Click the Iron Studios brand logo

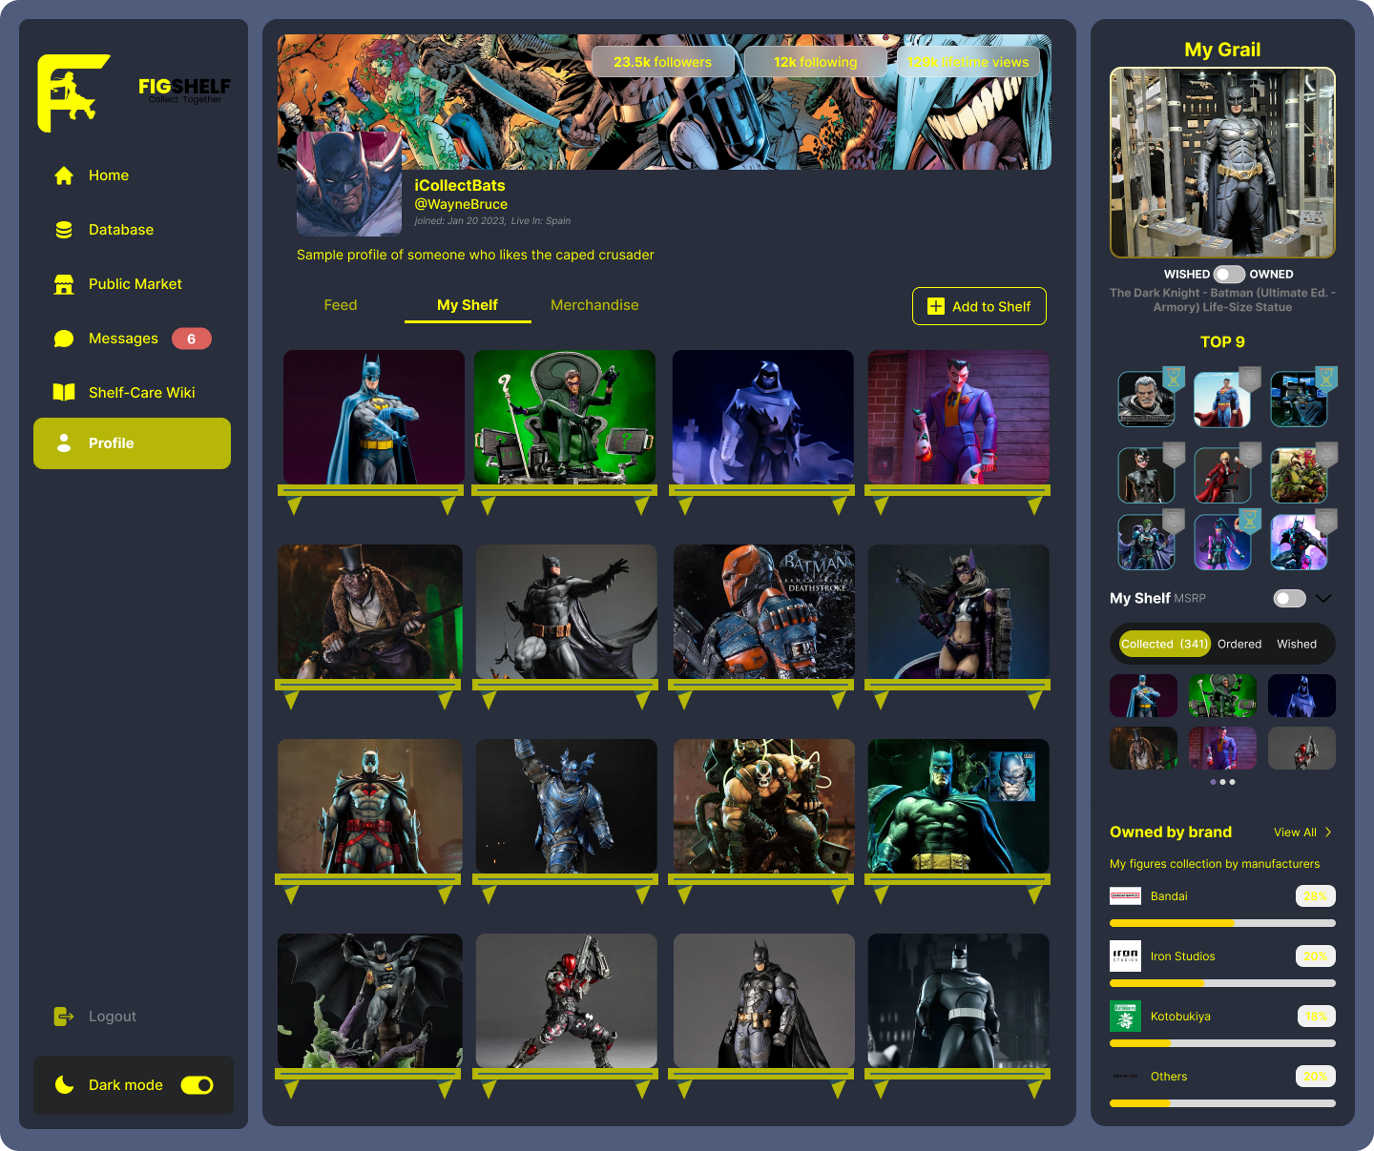pos(1125,956)
